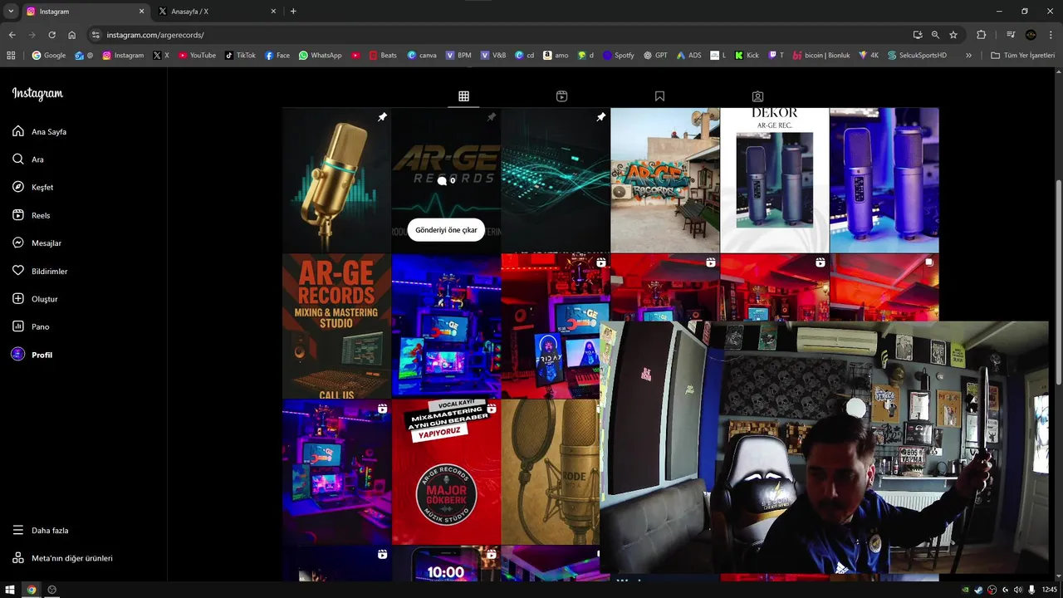This screenshot has height=598, width=1063.
Task: Open the Instagram logo home link
Action: [x=37, y=94]
